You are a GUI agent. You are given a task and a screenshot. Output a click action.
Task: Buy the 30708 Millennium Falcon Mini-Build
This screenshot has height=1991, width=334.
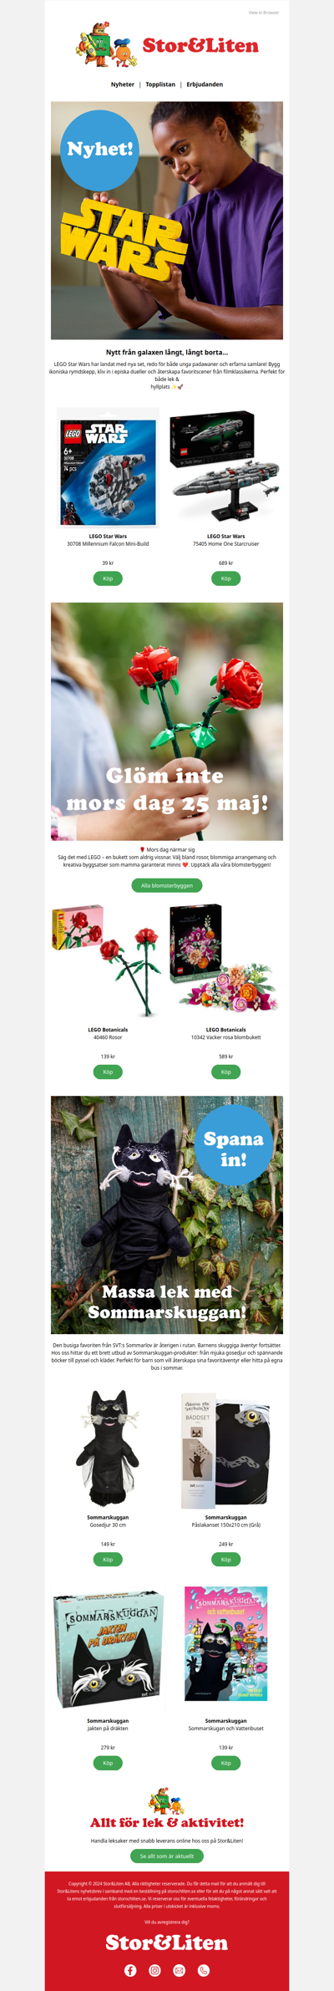point(108,578)
